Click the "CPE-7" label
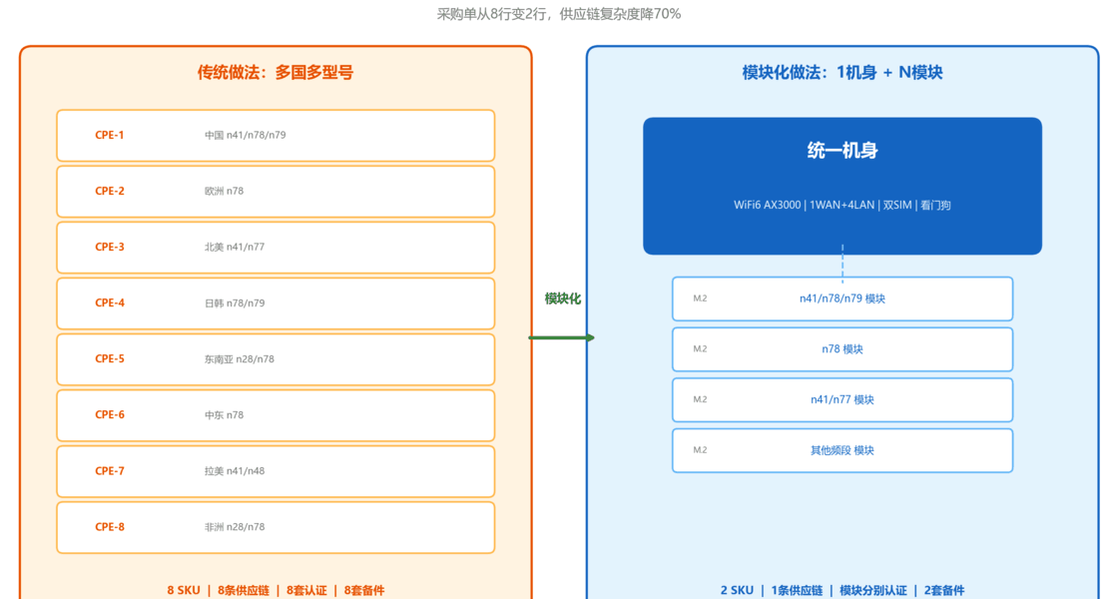The image size is (1118, 599). pos(110,470)
